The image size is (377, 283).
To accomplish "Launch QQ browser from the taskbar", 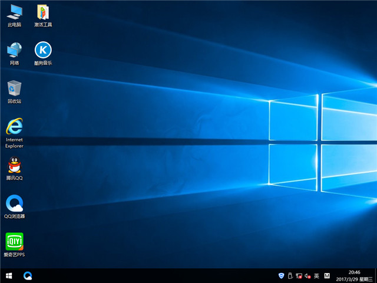I will click(x=28, y=276).
